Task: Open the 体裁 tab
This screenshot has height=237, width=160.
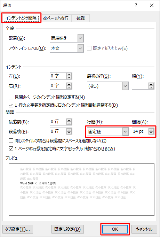Action: (x=81, y=18)
